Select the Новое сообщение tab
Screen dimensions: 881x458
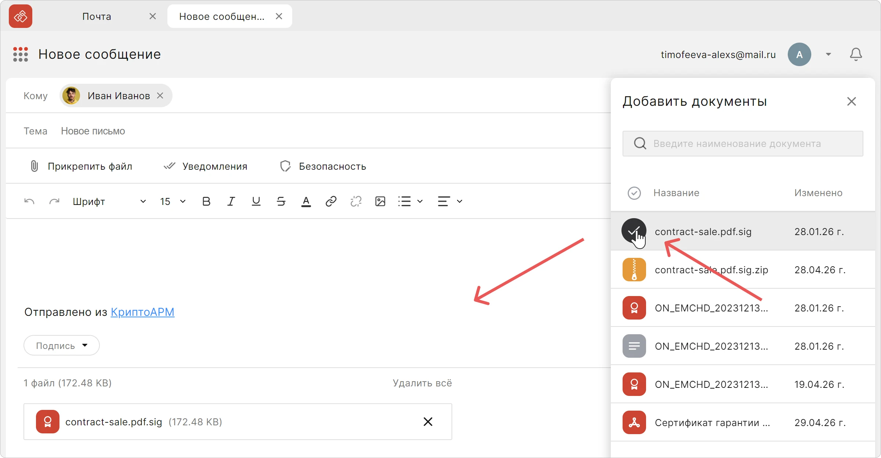coord(222,17)
